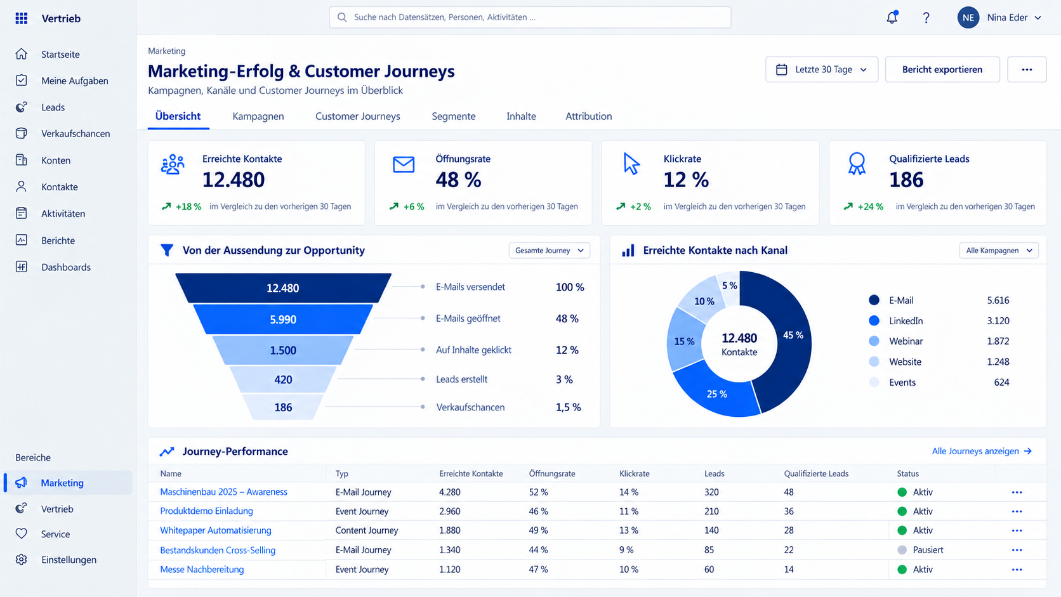Open the Letzte 30 Tage date range dropdown
Image resolution: width=1061 pixels, height=597 pixels.
point(822,70)
